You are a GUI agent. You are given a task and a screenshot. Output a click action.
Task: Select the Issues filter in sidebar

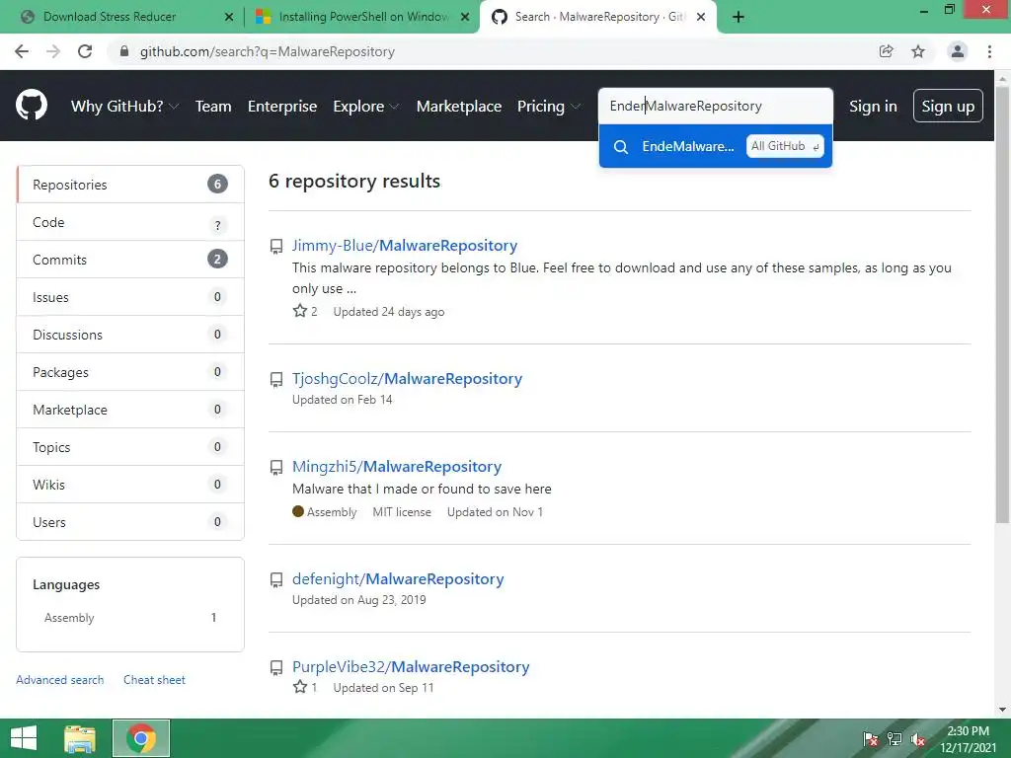[x=130, y=297]
